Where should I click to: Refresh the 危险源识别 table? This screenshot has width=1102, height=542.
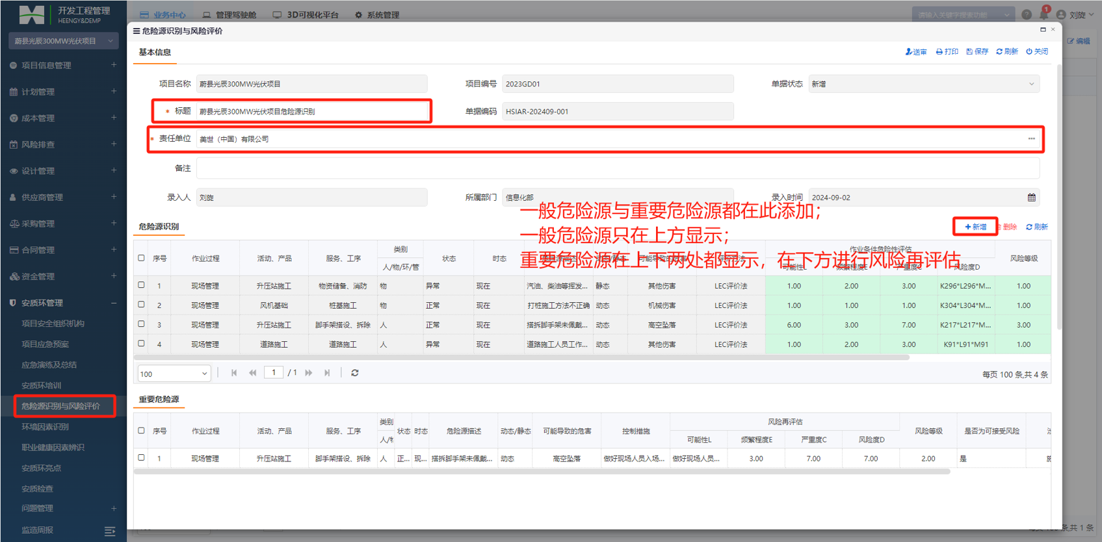click(1037, 227)
